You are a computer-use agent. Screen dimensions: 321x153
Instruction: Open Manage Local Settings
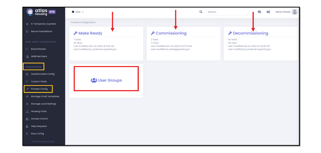coord(44,104)
